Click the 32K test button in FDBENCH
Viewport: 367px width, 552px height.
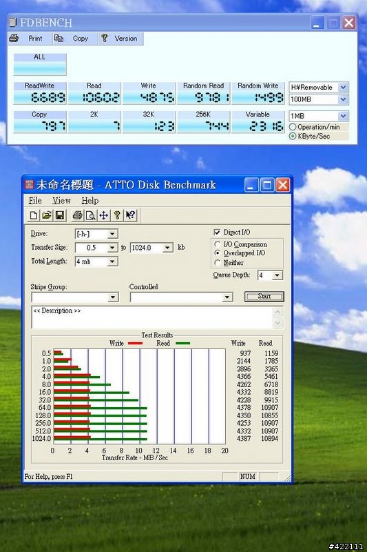coord(149,122)
